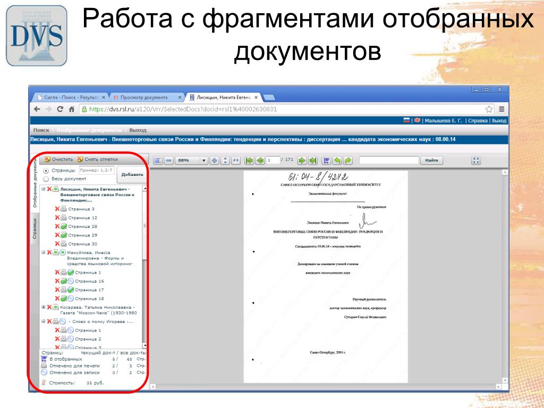Collapse the Слово о полку Игореве node
The image size is (544, 408).
point(44,321)
